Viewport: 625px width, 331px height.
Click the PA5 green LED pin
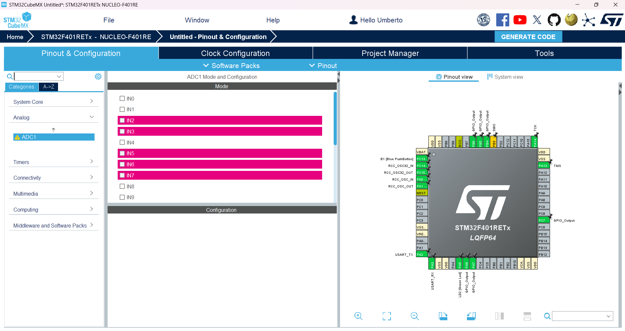click(x=460, y=263)
